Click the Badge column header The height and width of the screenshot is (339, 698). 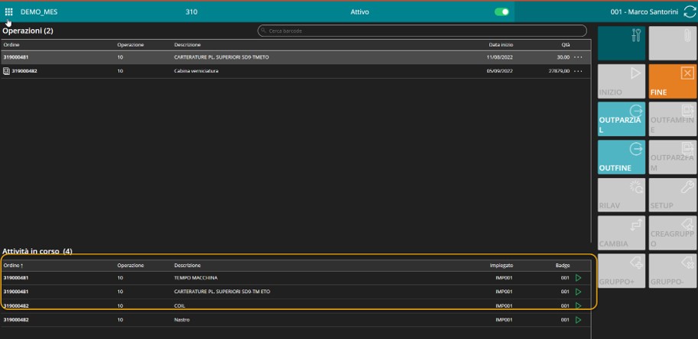(562, 265)
